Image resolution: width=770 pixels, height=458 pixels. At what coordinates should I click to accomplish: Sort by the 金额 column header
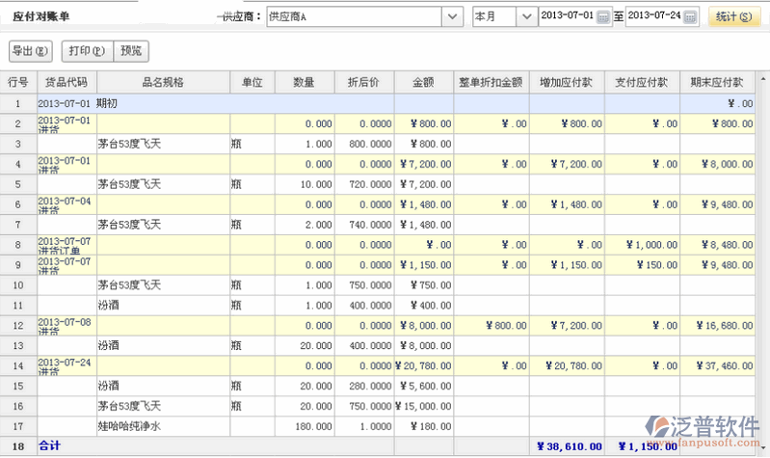(x=423, y=83)
